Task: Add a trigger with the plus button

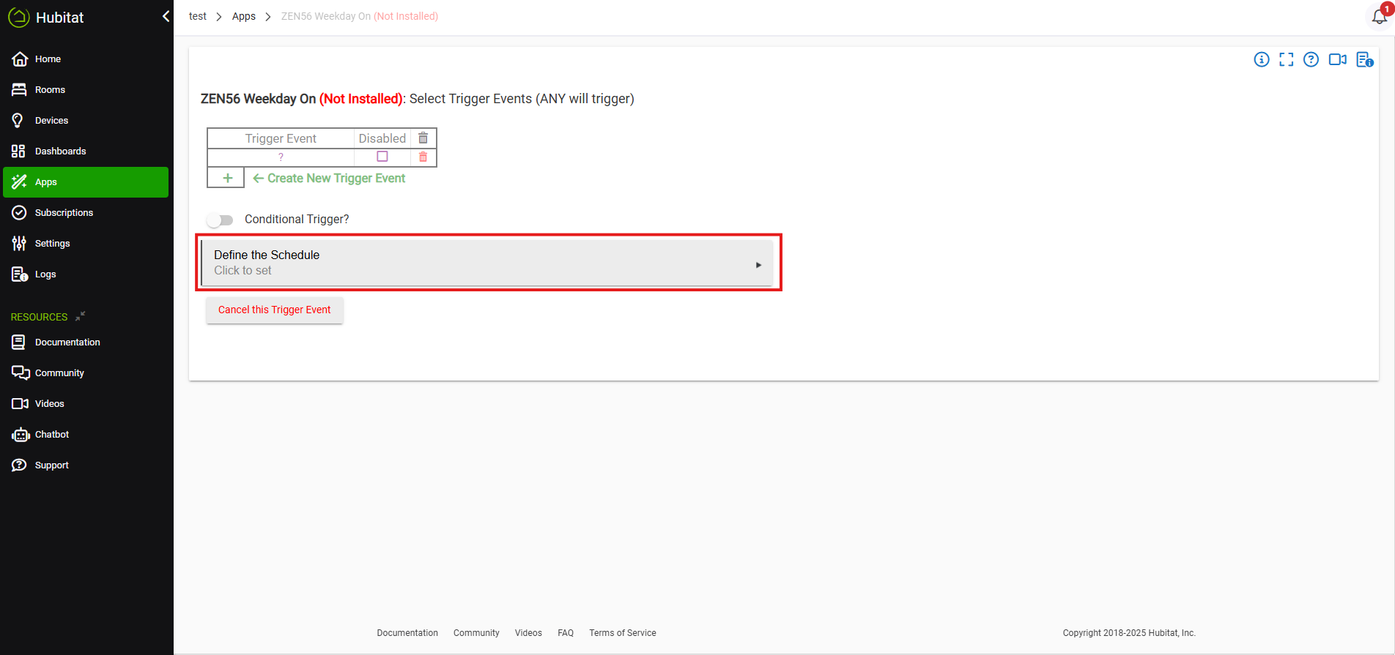Action: coord(228,178)
